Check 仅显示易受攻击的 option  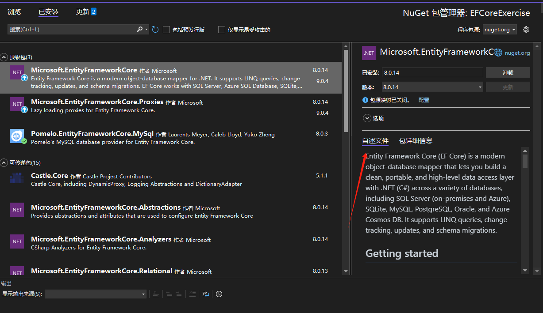pyautogui.click(x=221, y=29)
